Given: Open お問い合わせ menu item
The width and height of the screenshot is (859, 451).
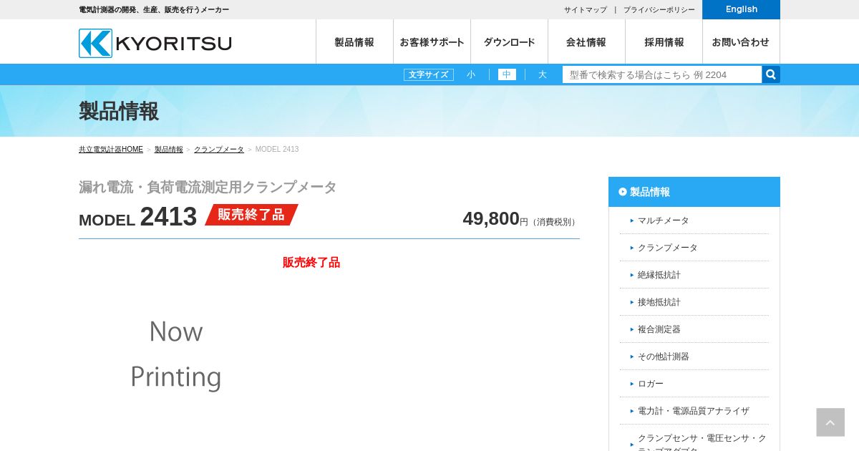Looking at the screenshot, I should [x=741, y=42].
